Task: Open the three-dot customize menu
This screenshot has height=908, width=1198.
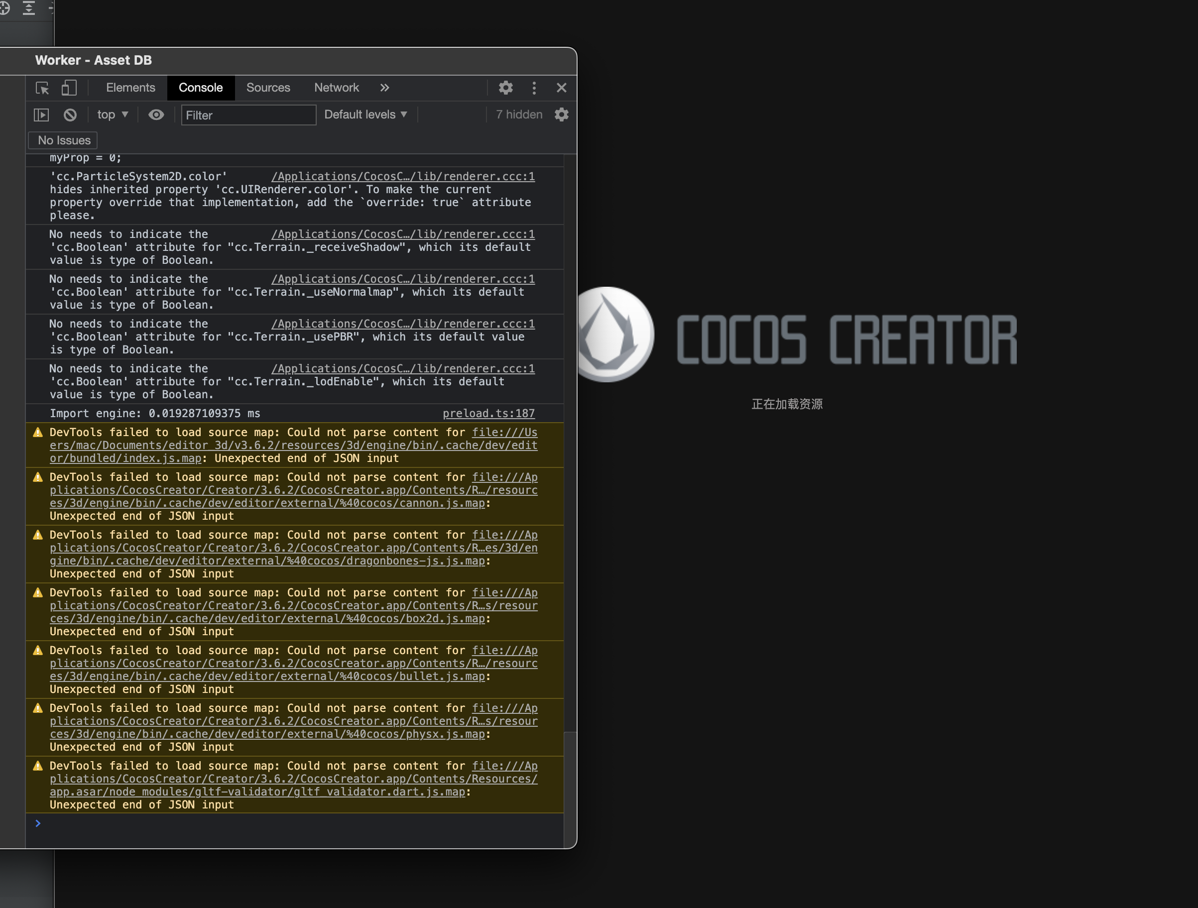Action: coord(534,88)
